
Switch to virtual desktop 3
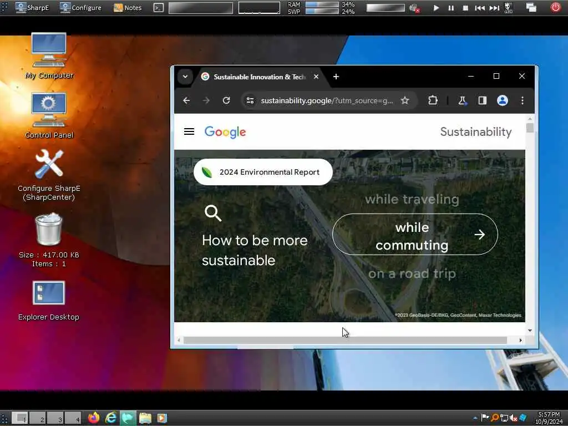click(55, 418)
